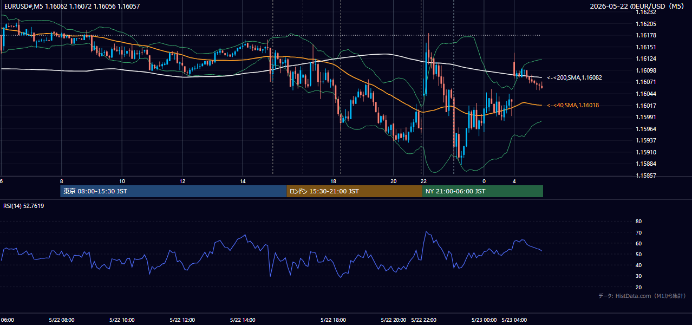The width and height of the screenshot is (692, 325).
Task: Click hour marker 4 above NY session bar
Action: [514, 181]
